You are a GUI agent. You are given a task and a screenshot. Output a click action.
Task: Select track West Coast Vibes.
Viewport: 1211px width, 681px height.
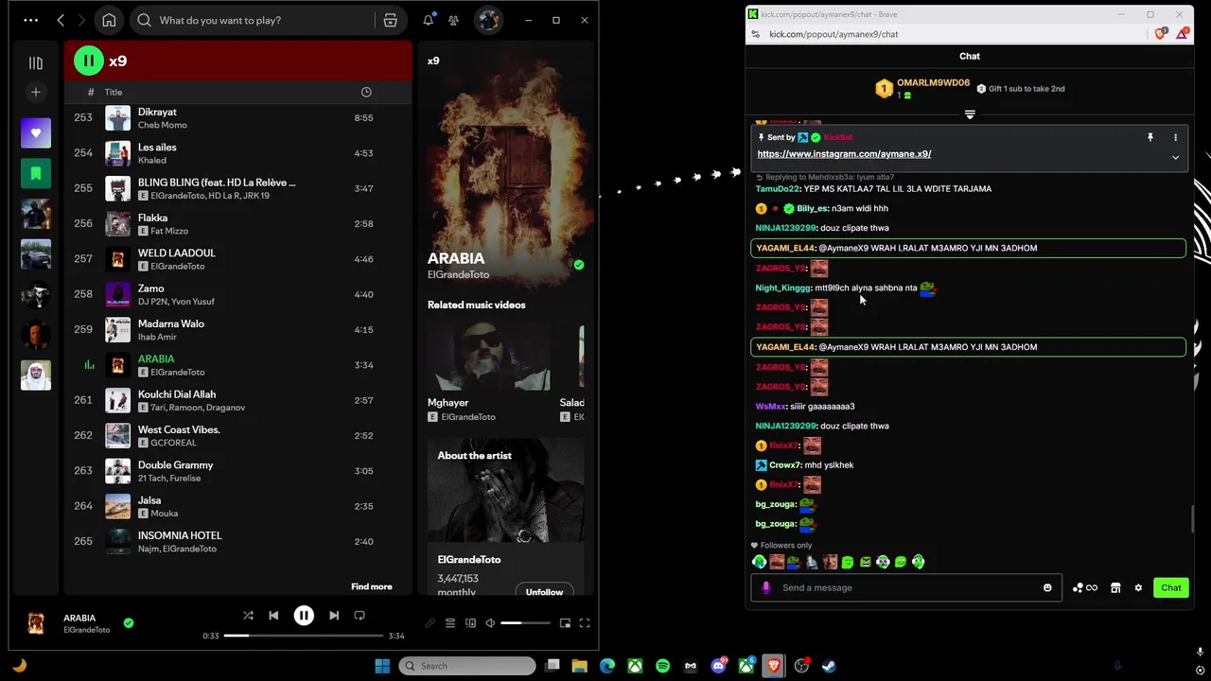click(x=237, y=435)
